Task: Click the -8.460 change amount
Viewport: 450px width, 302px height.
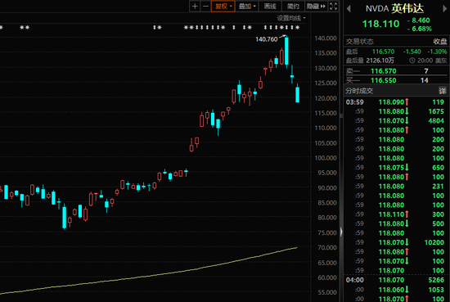Action: [x=419, y=20]
